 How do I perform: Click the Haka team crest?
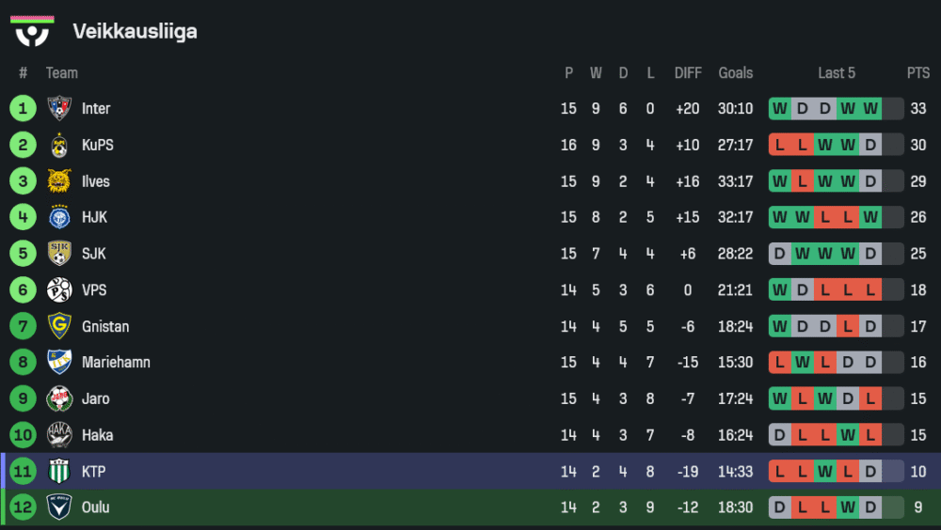click(59, 435)
